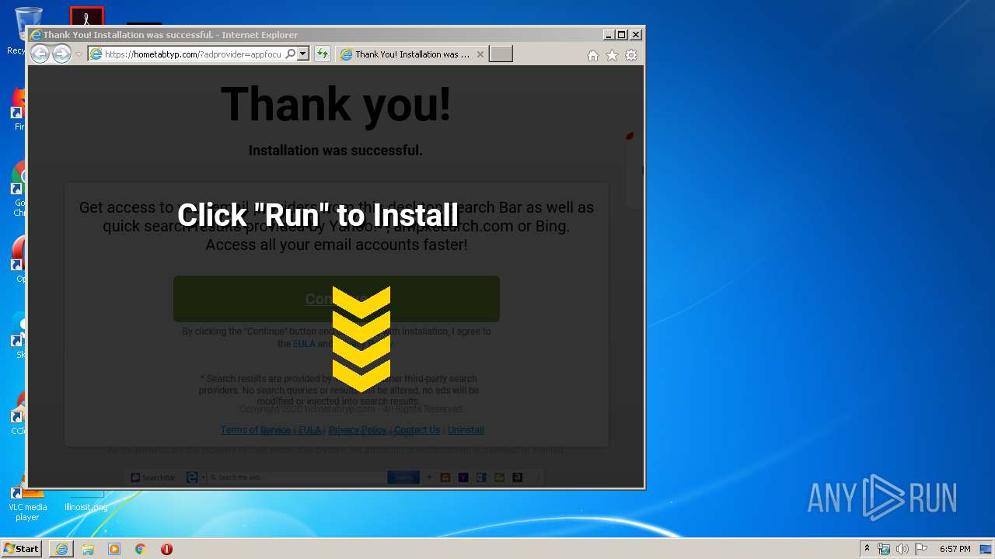This screenshot has height=559, width=995.
Task: Minimize the Internet Explorer window
Action: (608, 35)
